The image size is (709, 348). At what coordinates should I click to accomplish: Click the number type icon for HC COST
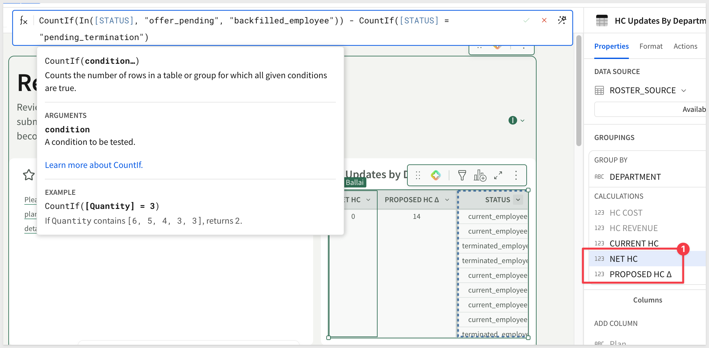[x=599, y=213]
